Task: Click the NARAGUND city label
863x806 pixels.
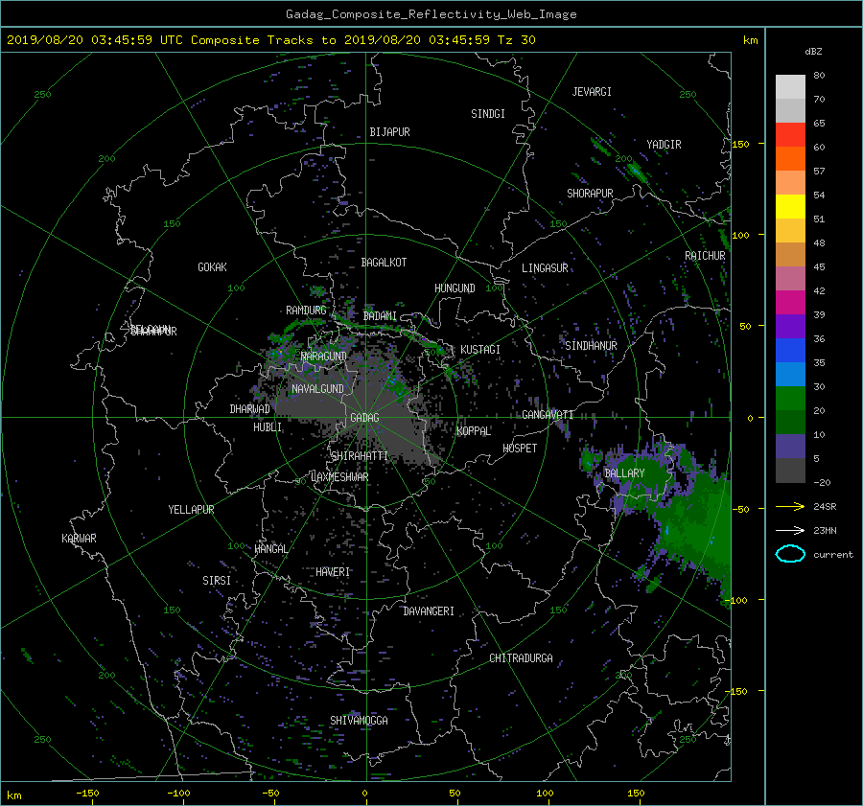Action: click(324, 356)
